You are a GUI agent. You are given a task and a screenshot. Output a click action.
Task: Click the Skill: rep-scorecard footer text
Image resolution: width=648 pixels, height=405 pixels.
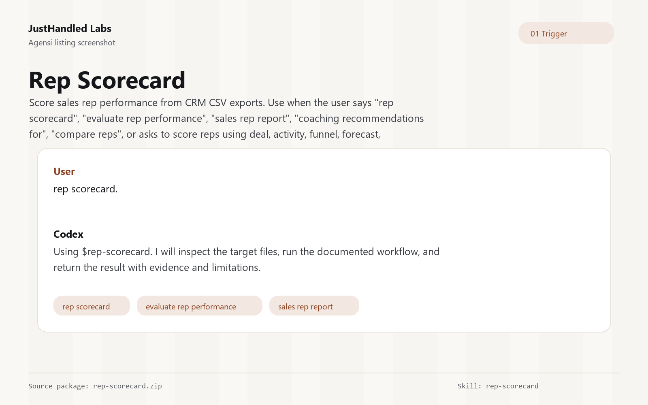pos(498,386)
